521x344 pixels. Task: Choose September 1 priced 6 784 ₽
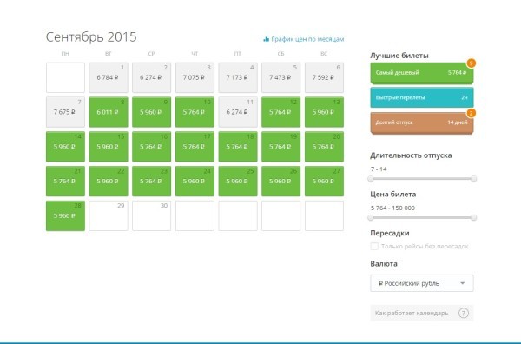coord(109,77)
